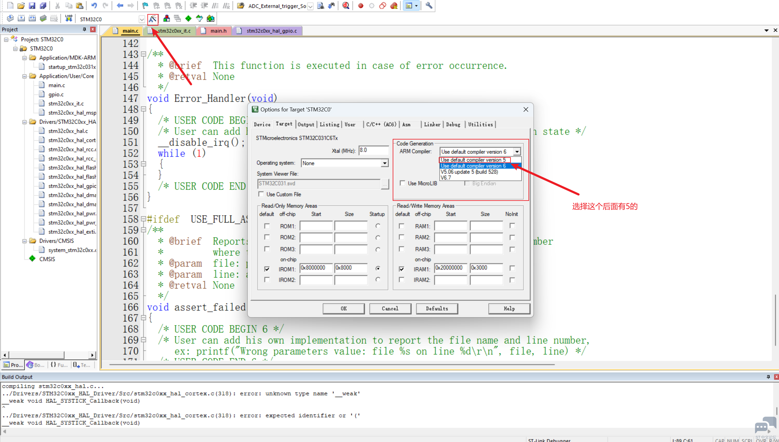Undo the last edit
779x442 pixels.
point(94,5)
